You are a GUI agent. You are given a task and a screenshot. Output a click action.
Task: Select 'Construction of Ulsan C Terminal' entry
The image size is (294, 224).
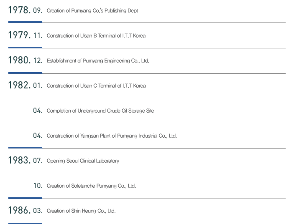[x=96, y=86]
